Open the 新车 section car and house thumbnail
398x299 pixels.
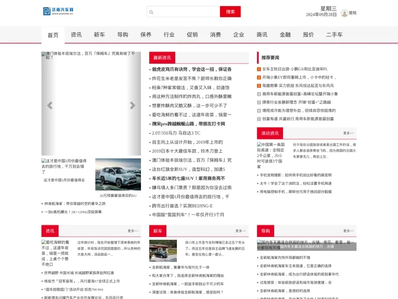(163, 251)
